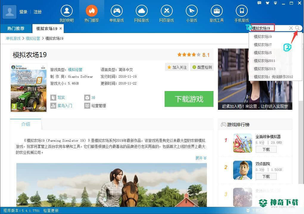The height and width of the screenshot is (214, 304).
Task: Click the star rating 8.1
Action: coord(194,55)
